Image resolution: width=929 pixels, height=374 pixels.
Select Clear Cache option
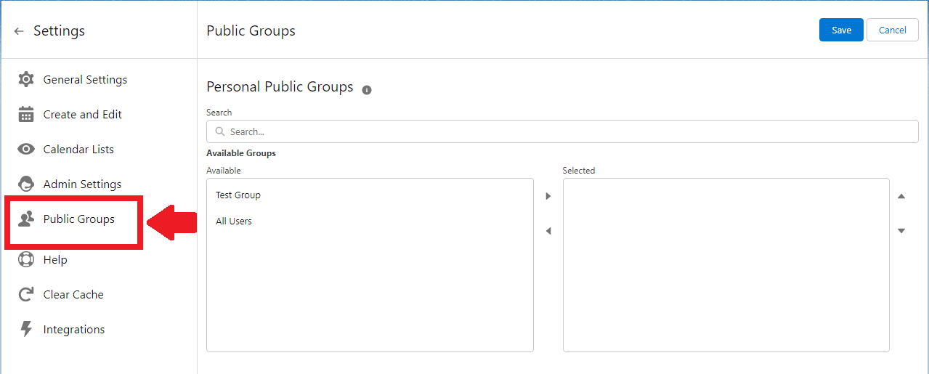73,295
